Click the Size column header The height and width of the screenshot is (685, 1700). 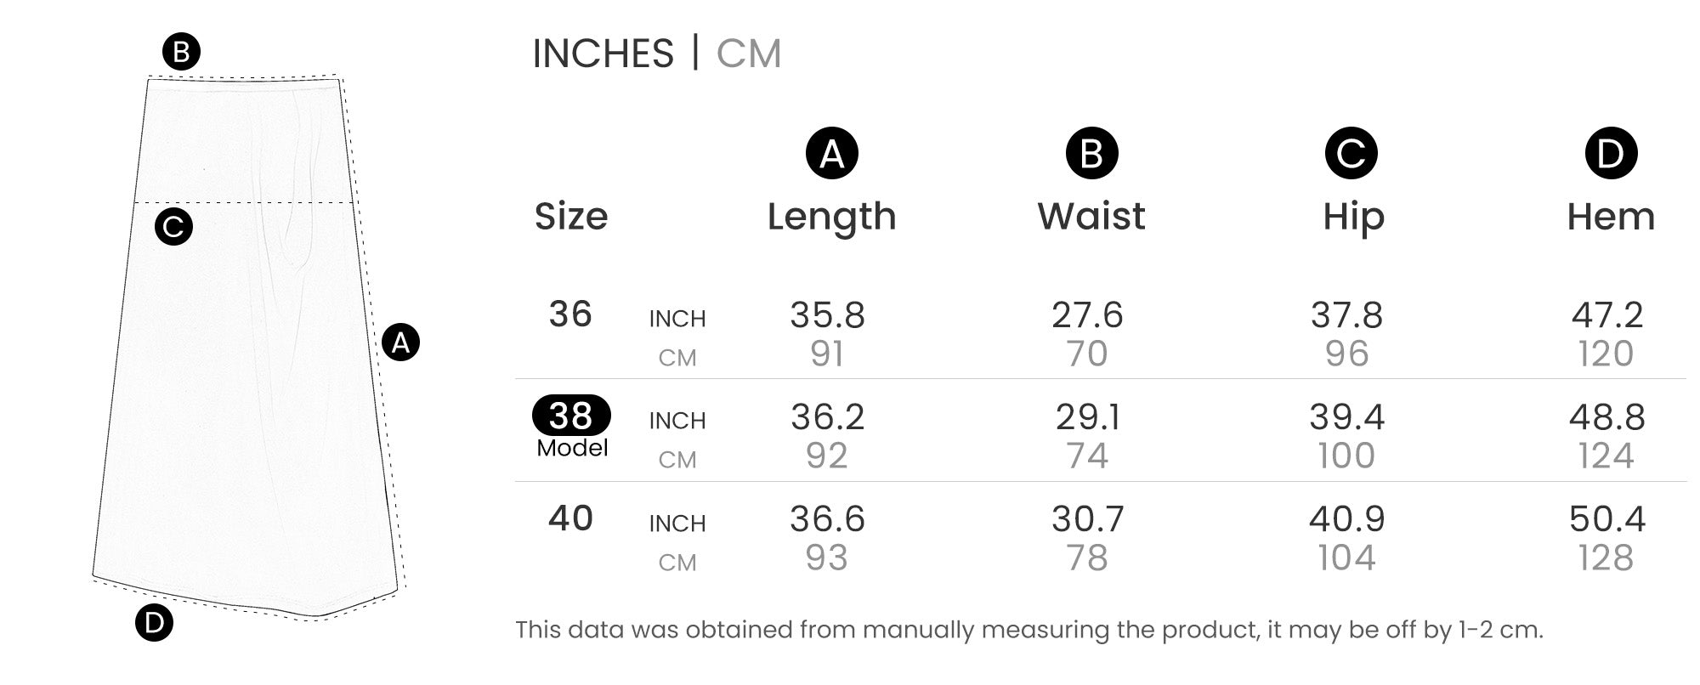[571, 217]
